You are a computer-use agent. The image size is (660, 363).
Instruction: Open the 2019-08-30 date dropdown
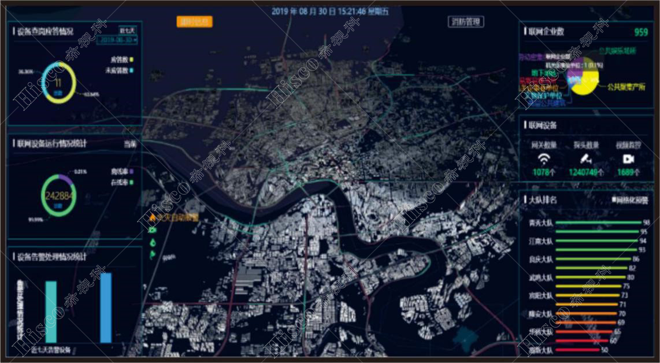click(118, 40)
